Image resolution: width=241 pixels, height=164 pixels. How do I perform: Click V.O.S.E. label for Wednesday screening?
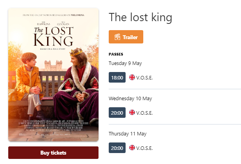click(144, 113)
